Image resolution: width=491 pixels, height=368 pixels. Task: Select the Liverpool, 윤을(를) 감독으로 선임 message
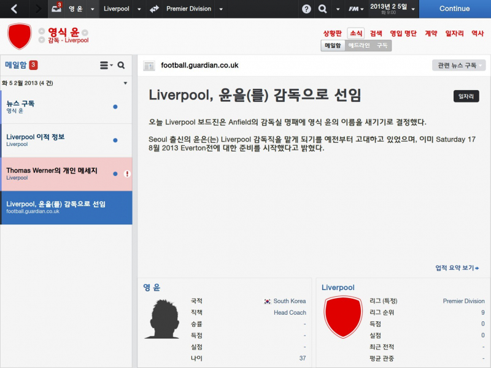coord(66,208)
